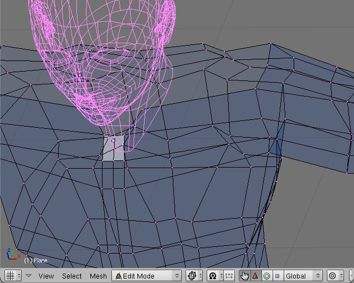Viewport: 354px width, 283px height.
Task: Open the viewport draw type selector
Action: point(194,276)
